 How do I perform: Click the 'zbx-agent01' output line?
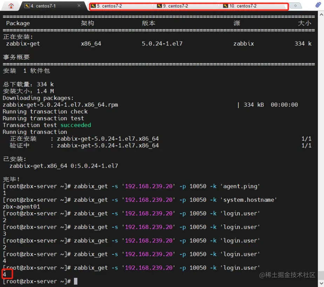point(21,207)
